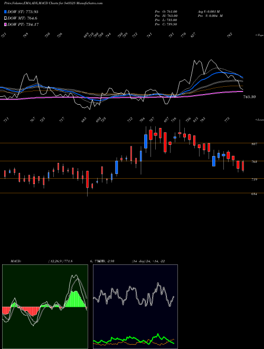The width and height of the screenshot is (264, 349).
Task: Click the 'Pre H: 765.00' value
Action: point(166,16)
